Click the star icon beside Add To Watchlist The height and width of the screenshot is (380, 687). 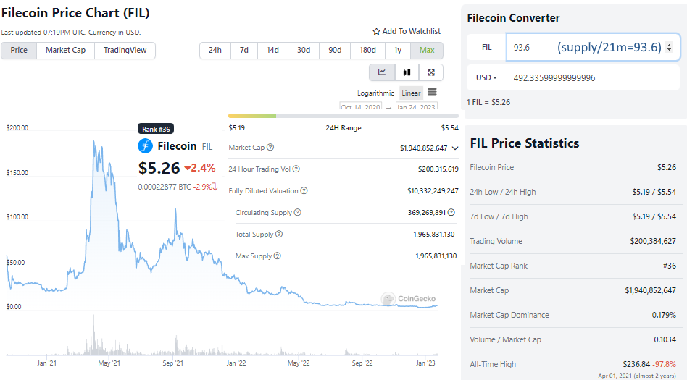(x=376, y=32)
